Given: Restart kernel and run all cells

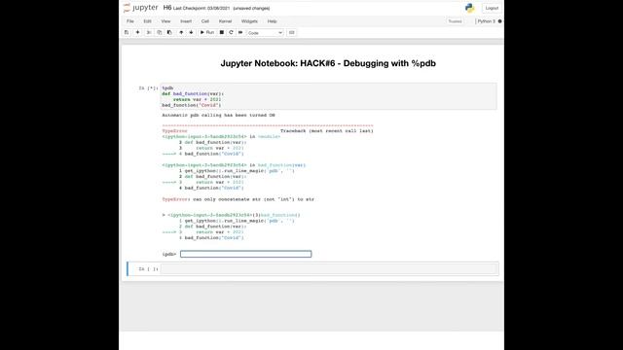Looking at the screenshot, I should 240,32.
